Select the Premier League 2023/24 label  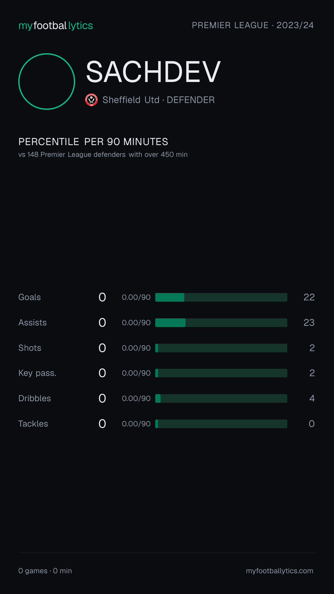(253, 25)
